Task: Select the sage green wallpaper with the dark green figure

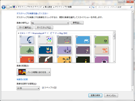Action: (27, 50)
